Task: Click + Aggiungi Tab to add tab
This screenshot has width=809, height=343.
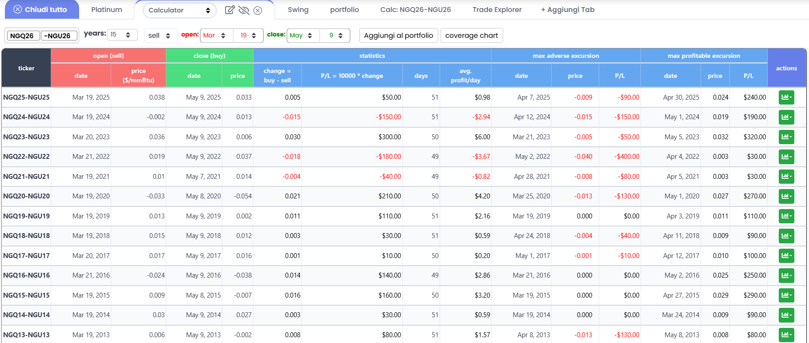Action: [x=568, y=10]
